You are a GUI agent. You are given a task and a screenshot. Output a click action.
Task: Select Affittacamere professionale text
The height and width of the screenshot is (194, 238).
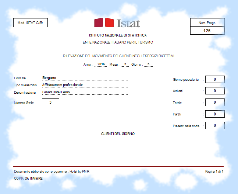click(63, 85)
